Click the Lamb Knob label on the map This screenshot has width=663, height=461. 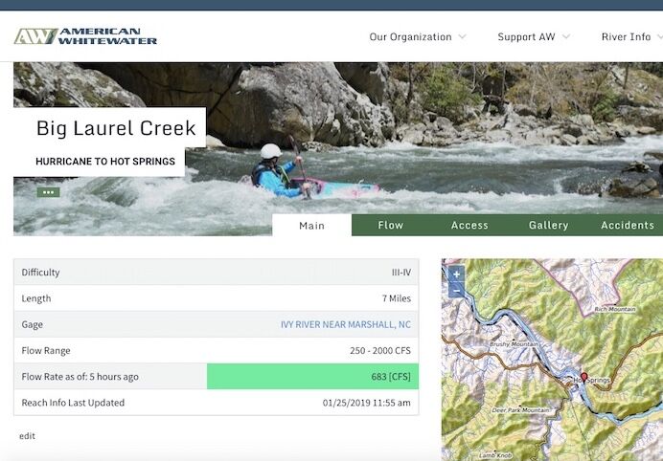pos(495,455)
